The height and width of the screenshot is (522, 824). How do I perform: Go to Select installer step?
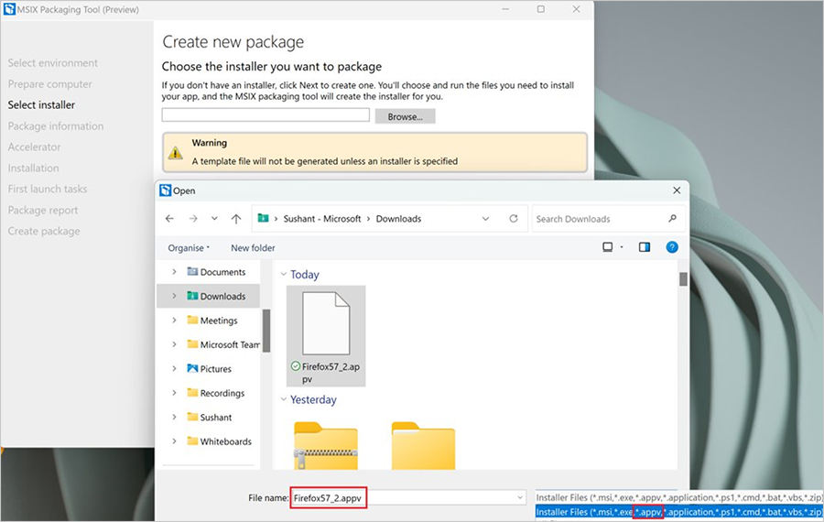pyautogui.click(x=41, y=104)
